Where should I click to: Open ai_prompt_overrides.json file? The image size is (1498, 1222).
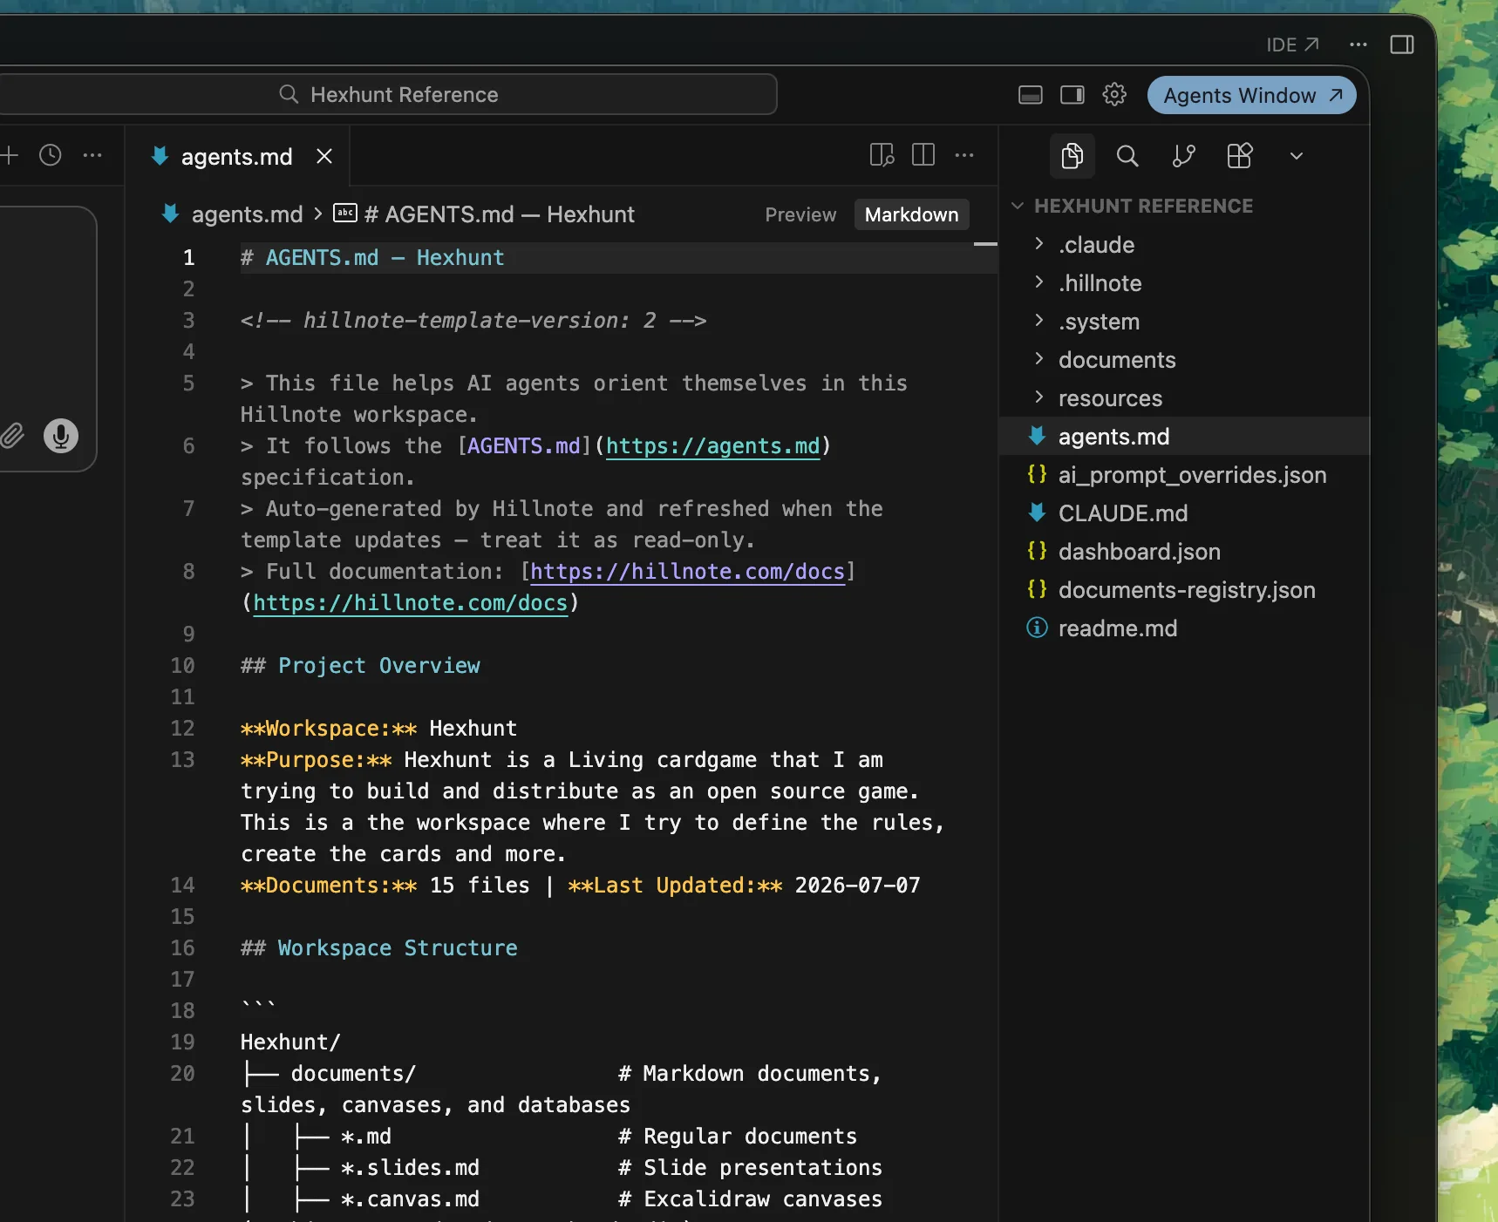pyautogui.click(x=1192, y=475)
